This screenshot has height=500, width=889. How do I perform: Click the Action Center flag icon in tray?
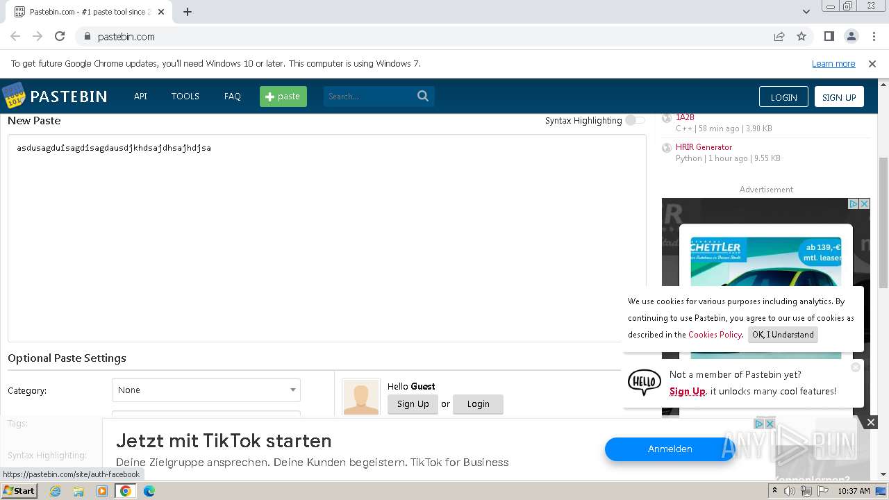point(823,491)
